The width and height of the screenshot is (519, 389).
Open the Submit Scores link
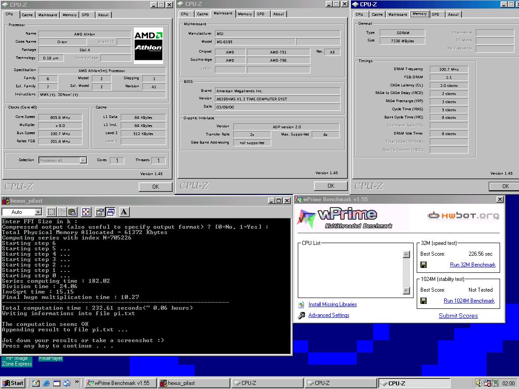pos(458,316)
